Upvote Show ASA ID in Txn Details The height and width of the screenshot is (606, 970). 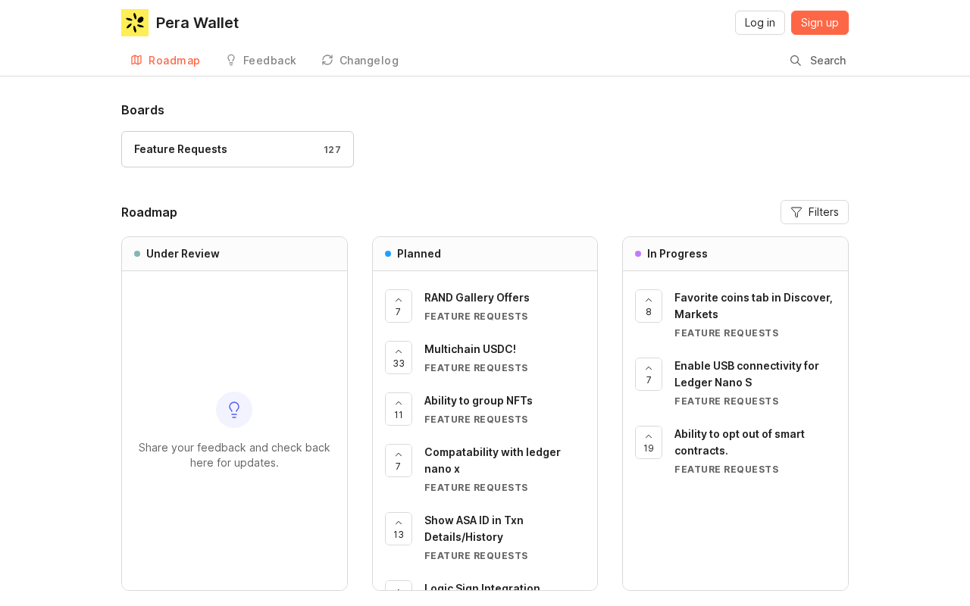(x=399, y=529)
